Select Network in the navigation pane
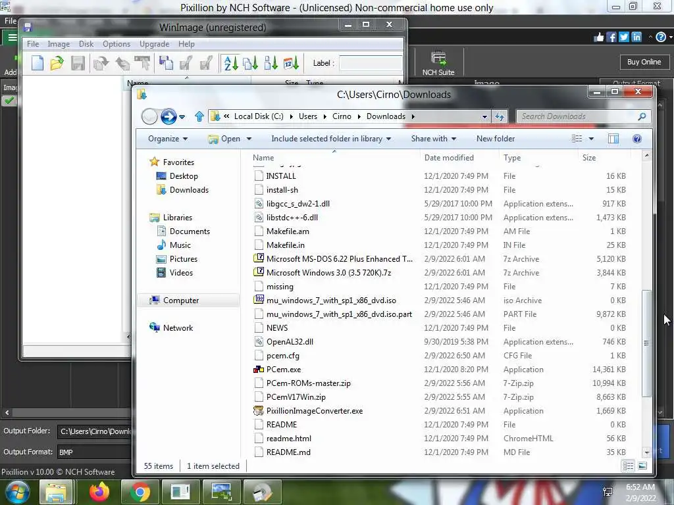 tap(178, 328)
